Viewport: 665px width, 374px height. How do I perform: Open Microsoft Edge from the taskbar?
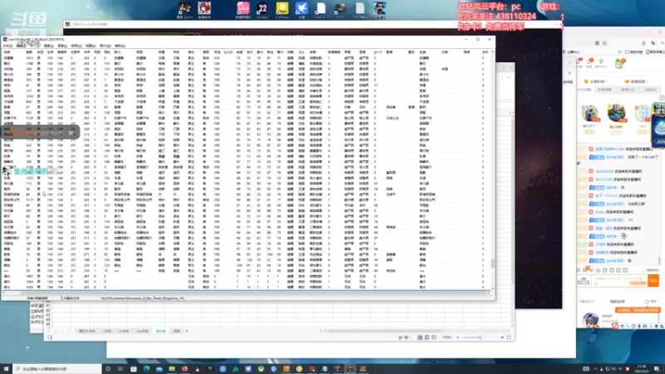click(x=146, y=369)
